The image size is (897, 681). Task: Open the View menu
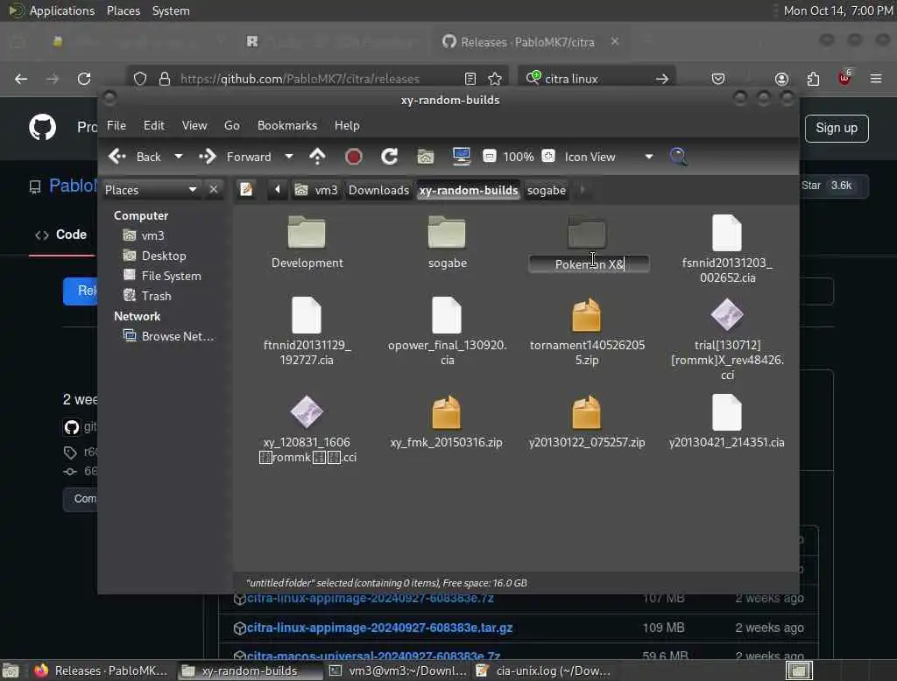194,125
